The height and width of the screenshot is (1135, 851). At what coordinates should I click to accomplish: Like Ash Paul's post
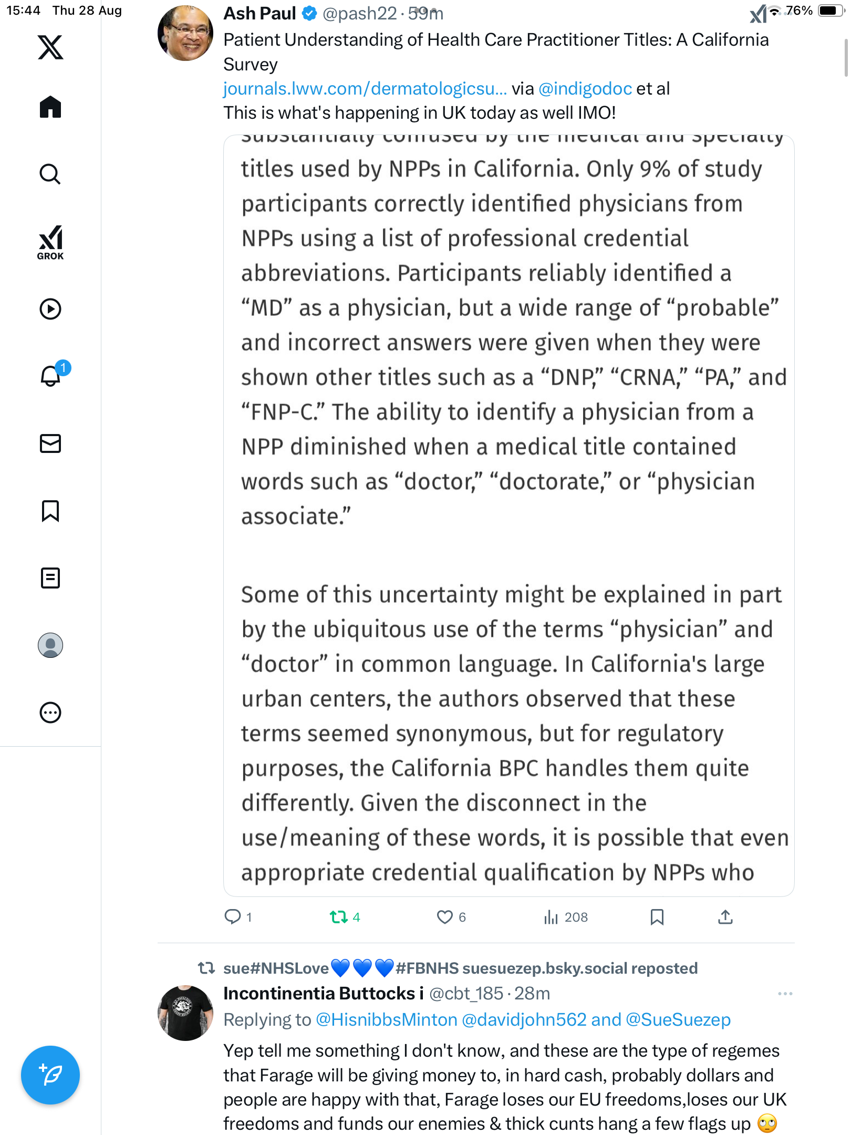[445, 917]
